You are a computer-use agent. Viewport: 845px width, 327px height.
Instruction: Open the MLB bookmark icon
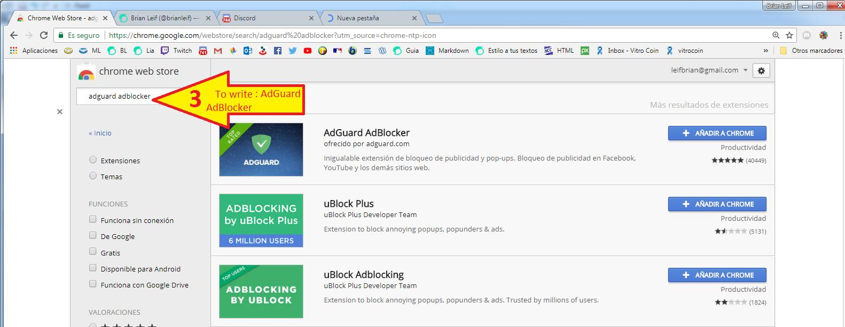pos(337,51)
